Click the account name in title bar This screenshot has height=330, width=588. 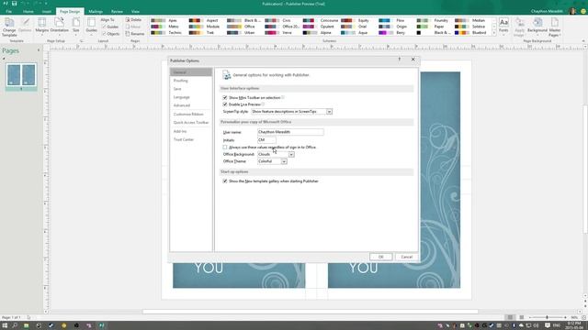pos(547,11)
